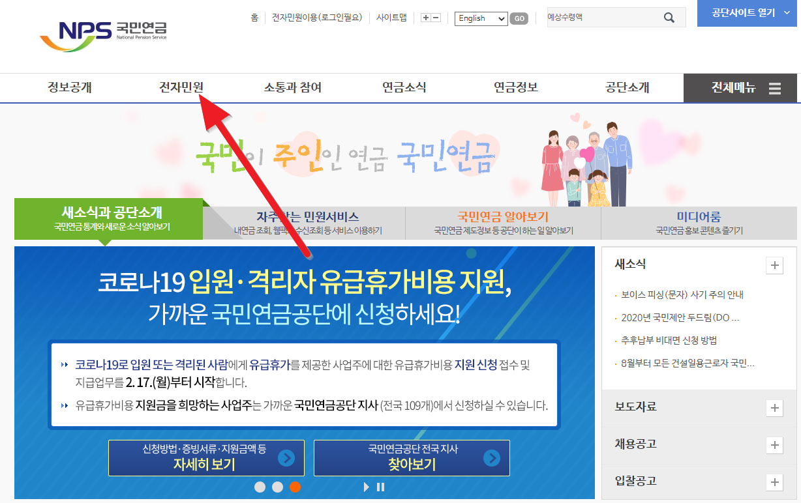Expand 채용공고 with plus icon
Screen dimensions: 801x503
coord(774,445)
